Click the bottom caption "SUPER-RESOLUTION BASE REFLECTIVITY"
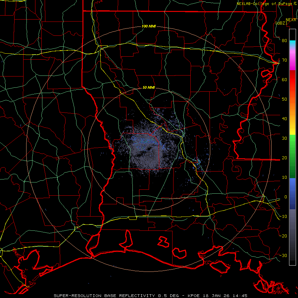The height and width of the screenshot is (298, 298). point(104,296)
